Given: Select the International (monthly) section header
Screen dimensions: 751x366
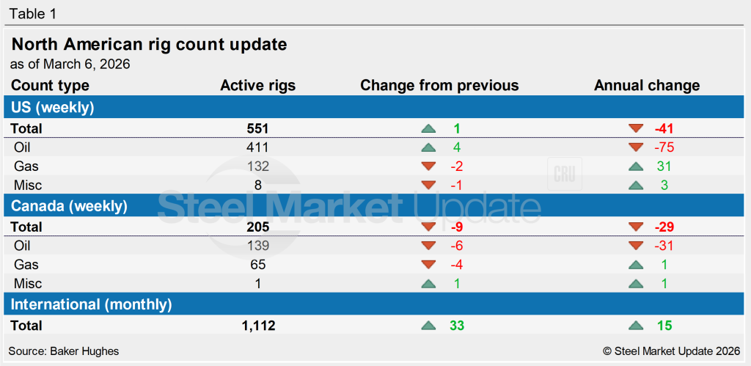Looking at the screenshot, I should tap(92, 304).
